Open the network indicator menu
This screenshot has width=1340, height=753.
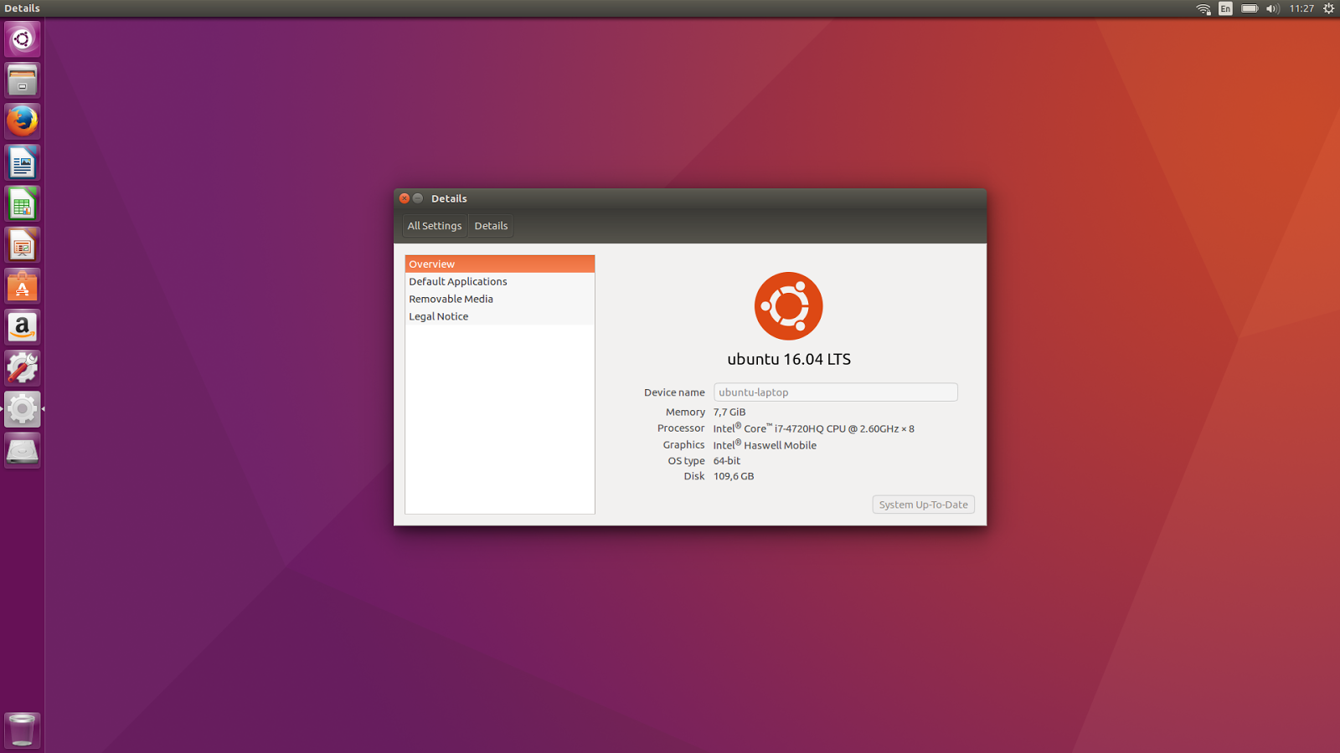[x=1203, y=8]
